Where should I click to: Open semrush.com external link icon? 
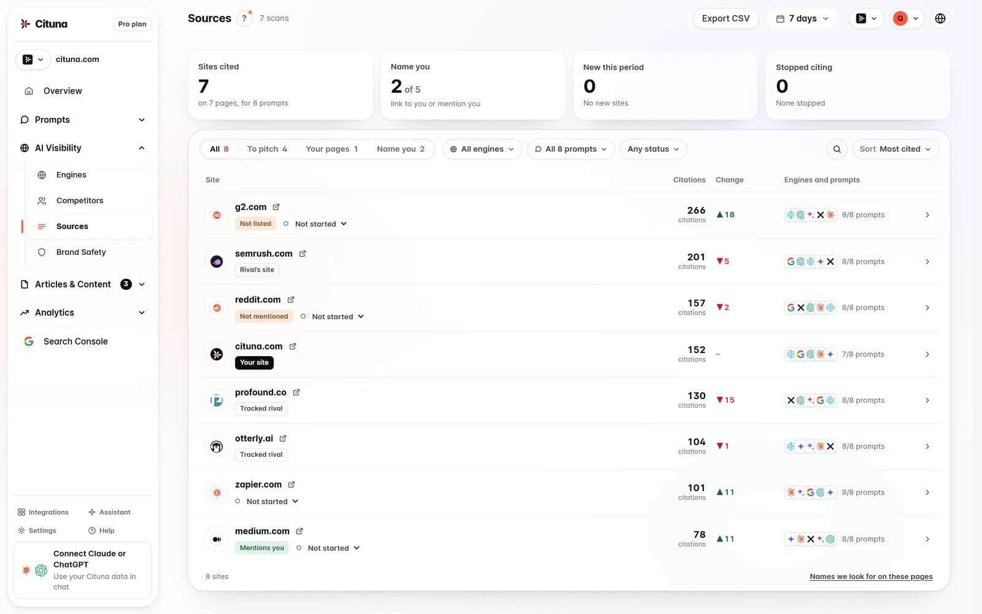coord(303,254)
